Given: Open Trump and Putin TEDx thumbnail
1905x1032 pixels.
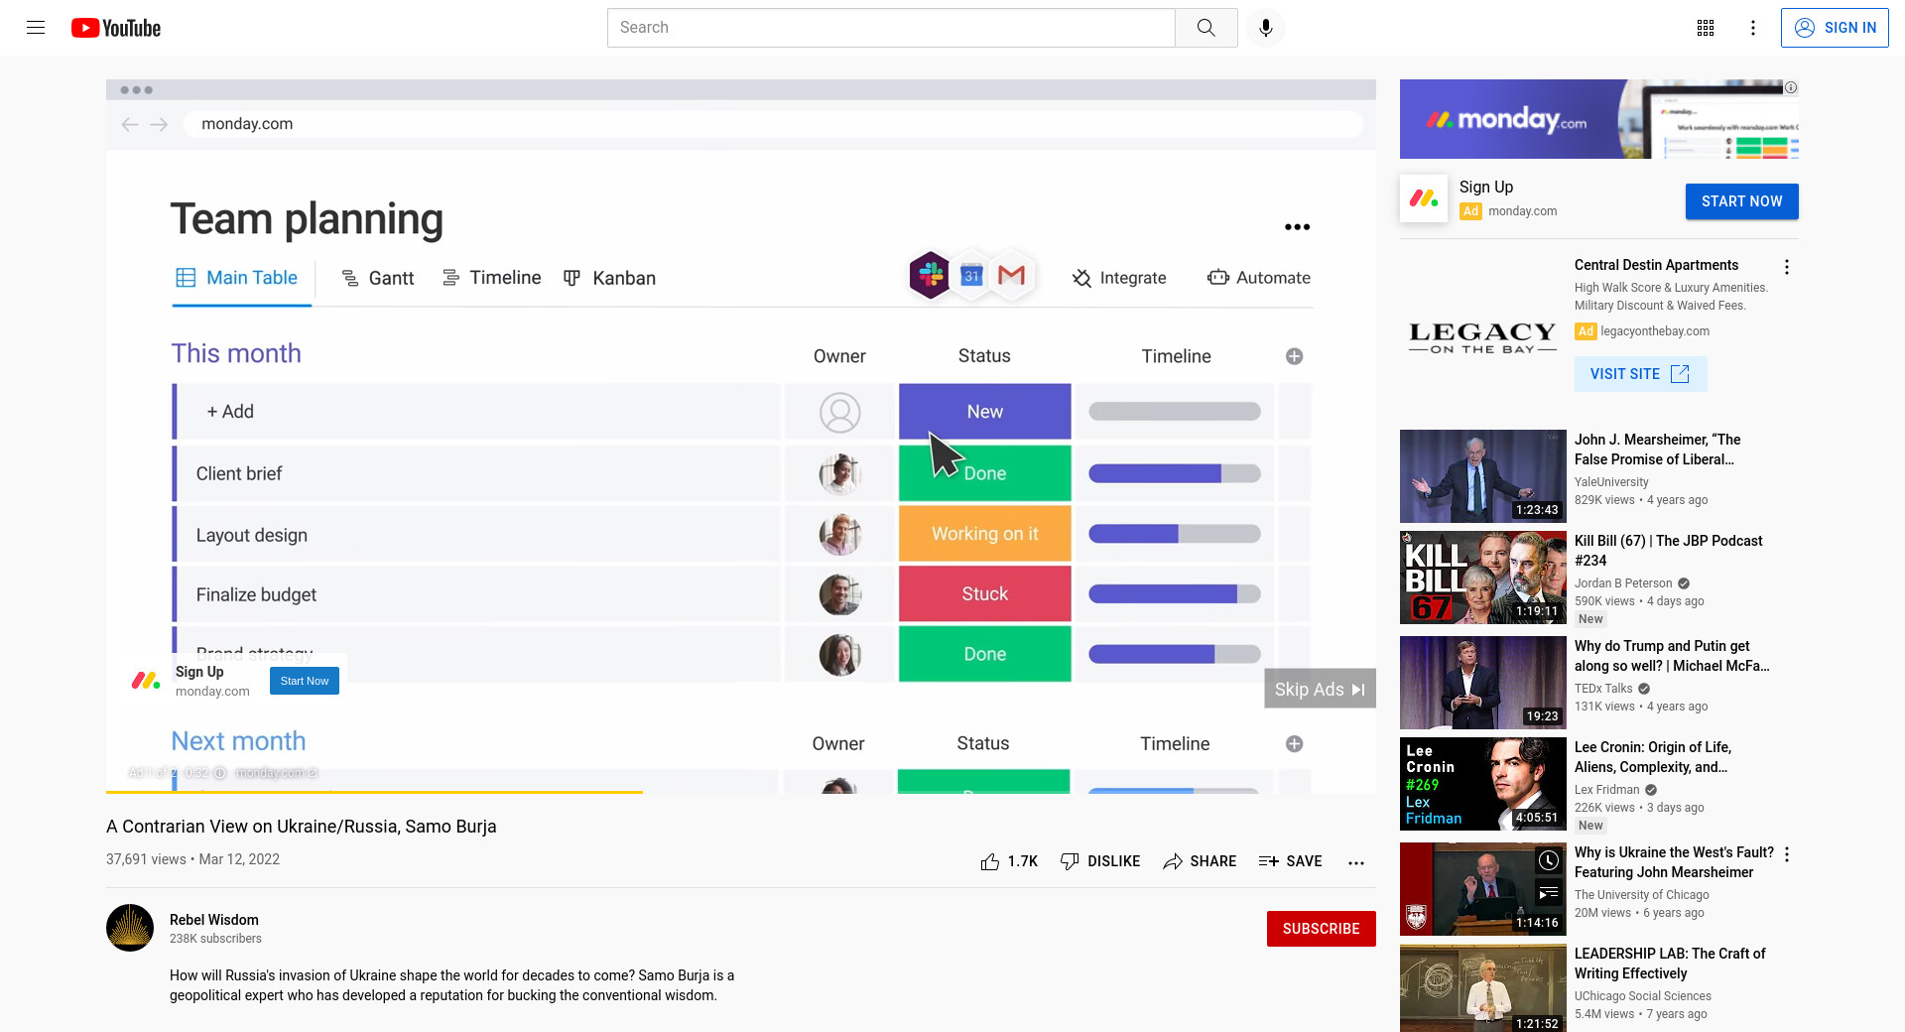Looking at the screenshot, I should [x=1482, y=683].
